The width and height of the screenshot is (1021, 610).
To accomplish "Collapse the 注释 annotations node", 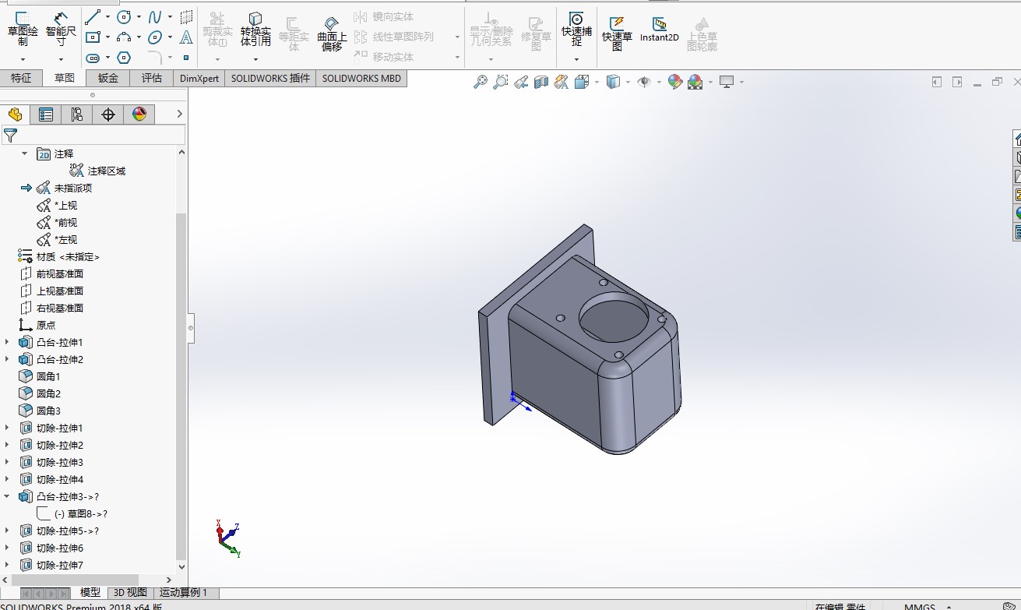I will [x=24, y=153].
